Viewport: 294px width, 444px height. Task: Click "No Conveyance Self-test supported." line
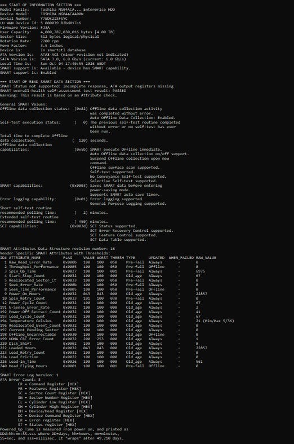point(128,177)
